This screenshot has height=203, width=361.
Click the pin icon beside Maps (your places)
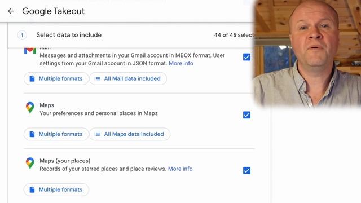click(x=30, y=163)
